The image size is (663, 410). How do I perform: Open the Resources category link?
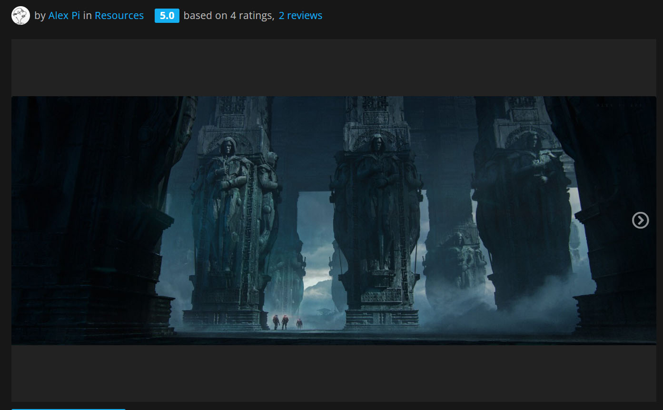tap(119, 16)
